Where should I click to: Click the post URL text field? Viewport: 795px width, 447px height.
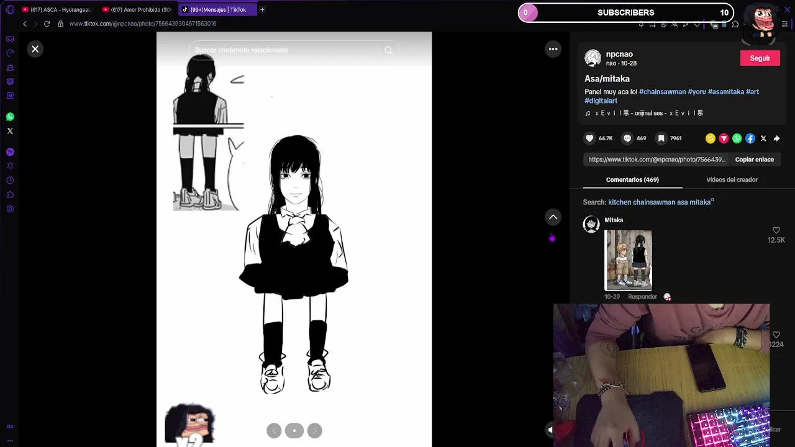[x=656, y=160]
